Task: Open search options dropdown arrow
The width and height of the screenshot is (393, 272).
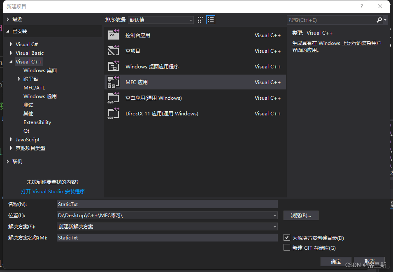Action: click(x=385, y=20)
